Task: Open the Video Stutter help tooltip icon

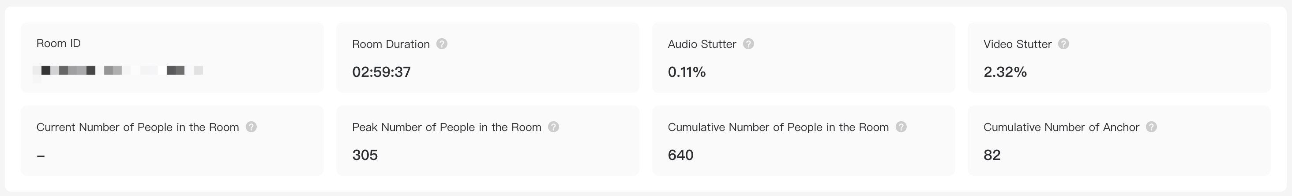Action: (x=1064, y=44)
